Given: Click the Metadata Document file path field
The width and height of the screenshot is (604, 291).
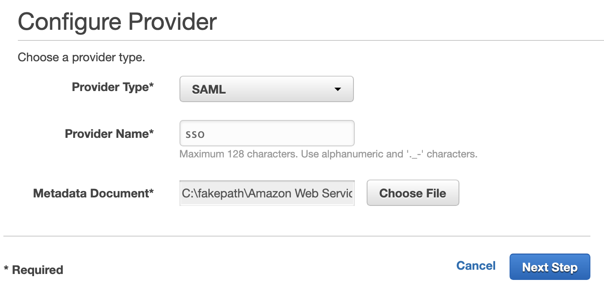Looking at the screenshot, I should 266,193.
